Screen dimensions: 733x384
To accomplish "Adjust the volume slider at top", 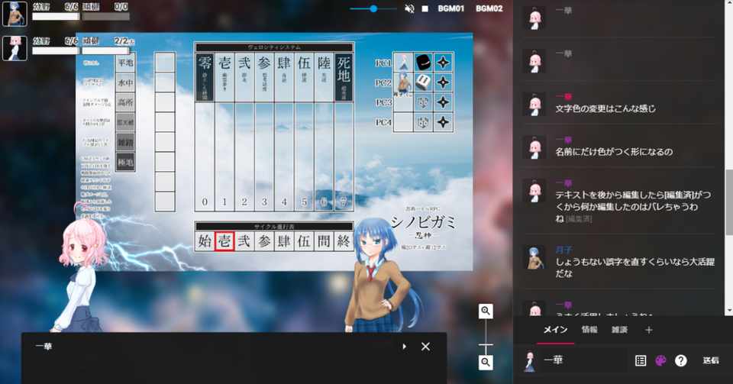I will click(x=373, y=8).
